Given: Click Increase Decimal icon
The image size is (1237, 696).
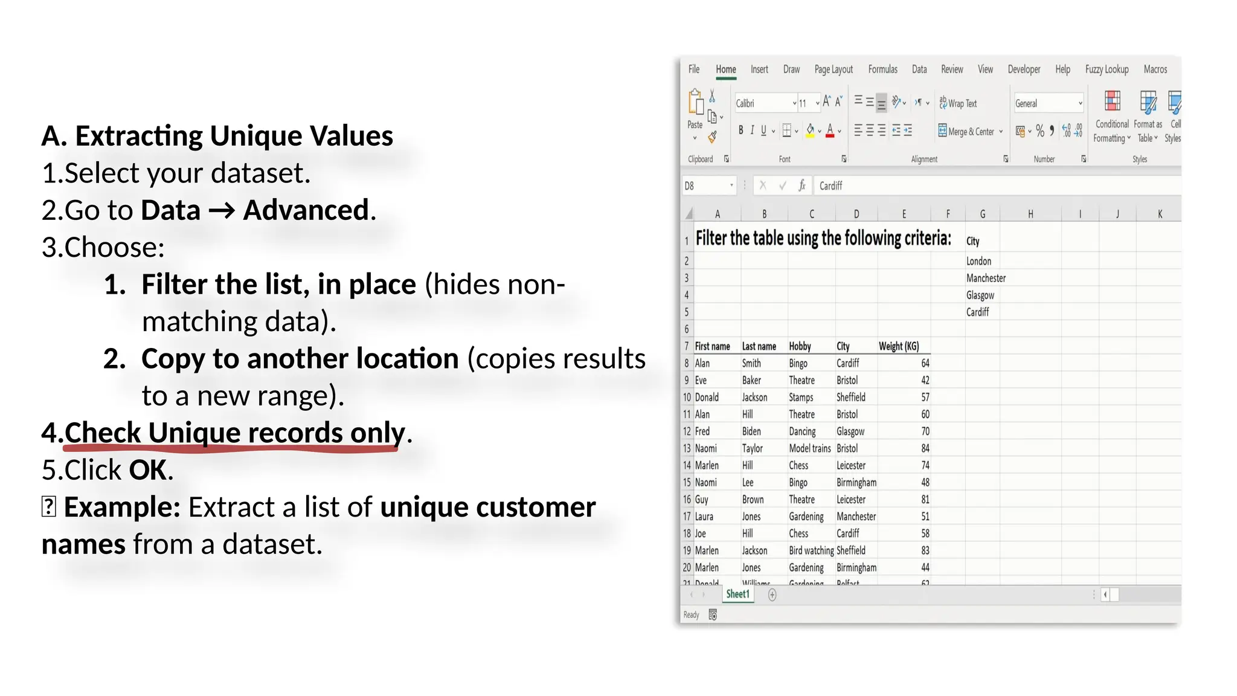Looking at the screenshot, I should [x=1067, y=130].
